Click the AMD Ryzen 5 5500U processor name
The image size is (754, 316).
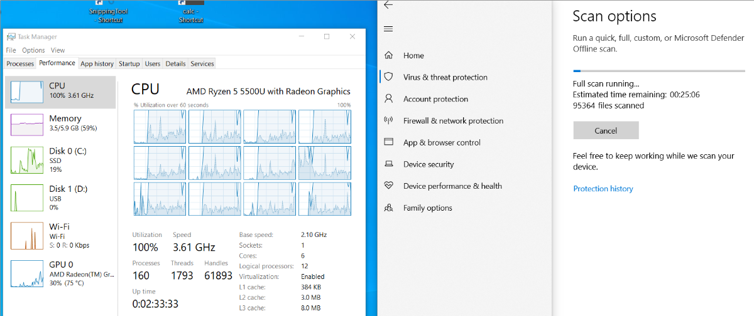268,92
